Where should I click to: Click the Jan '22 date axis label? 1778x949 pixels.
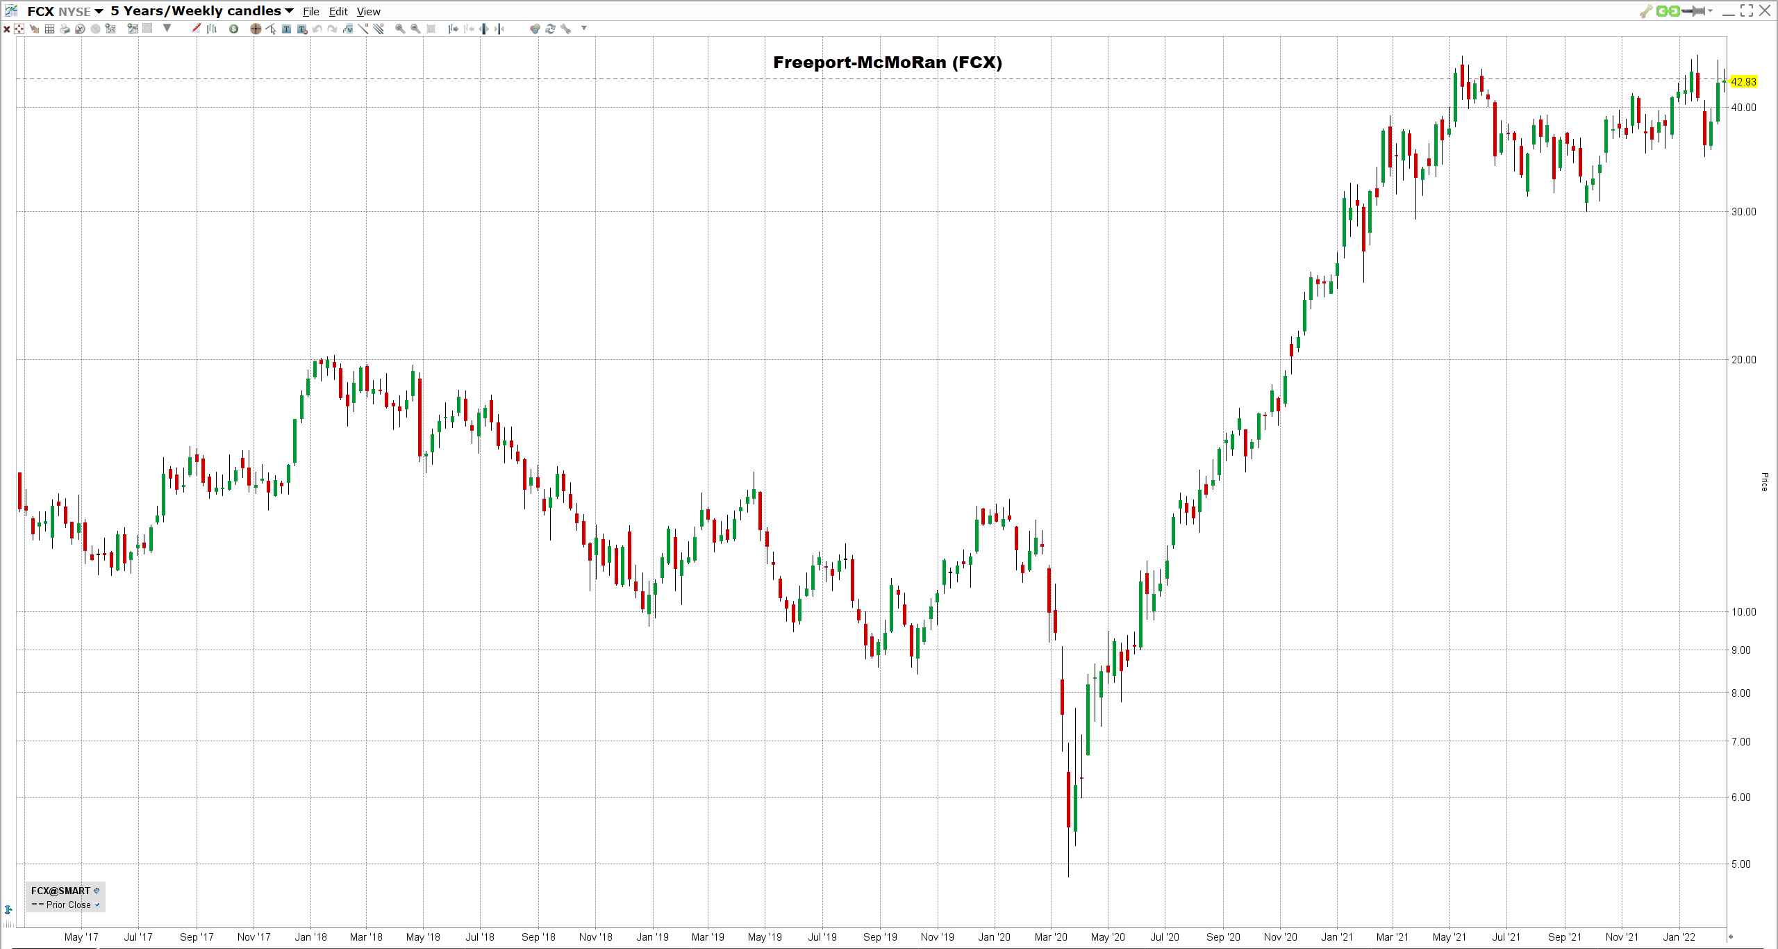1679,936
